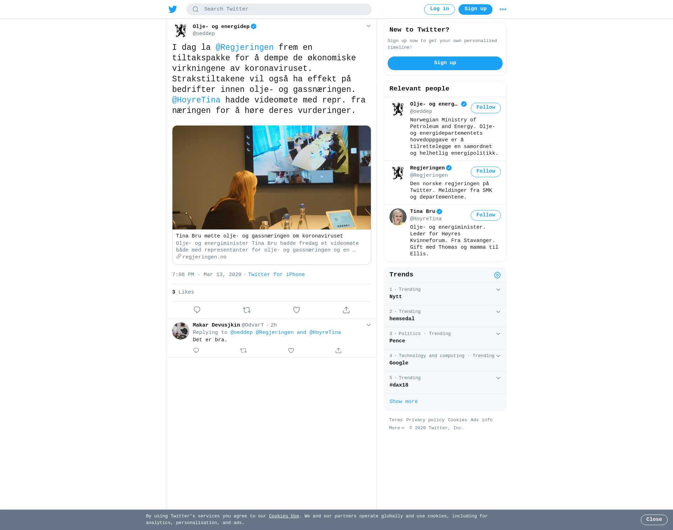This screenshot has width=673, height=530.
Task: Expand the More footer dropdown
Action: click(397, 428)
